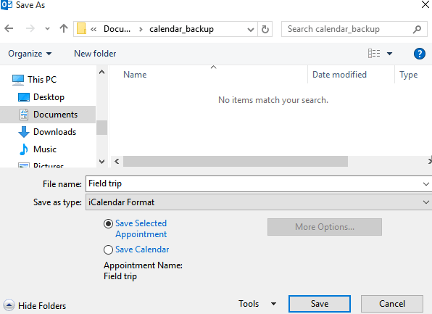Click the search magnifier icon
Image resolution: width=432 pixels, height=314 pixels.
(417, 29)
